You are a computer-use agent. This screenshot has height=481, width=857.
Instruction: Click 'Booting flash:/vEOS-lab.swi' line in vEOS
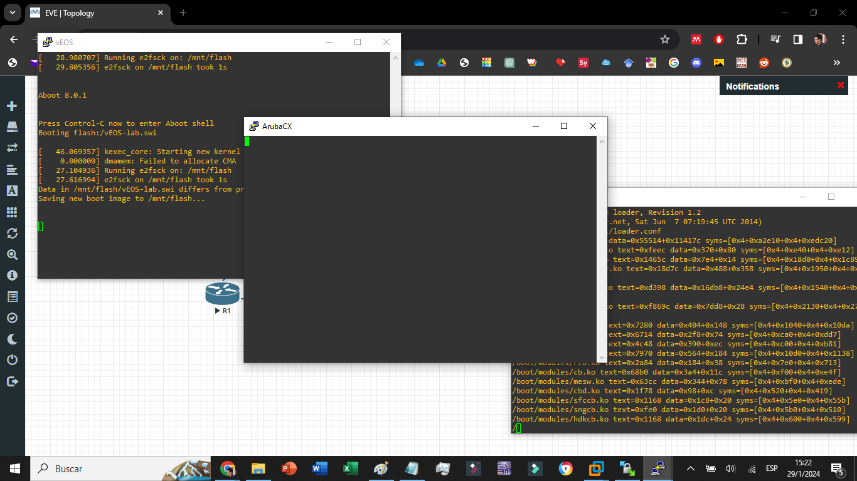coord(97,133)
